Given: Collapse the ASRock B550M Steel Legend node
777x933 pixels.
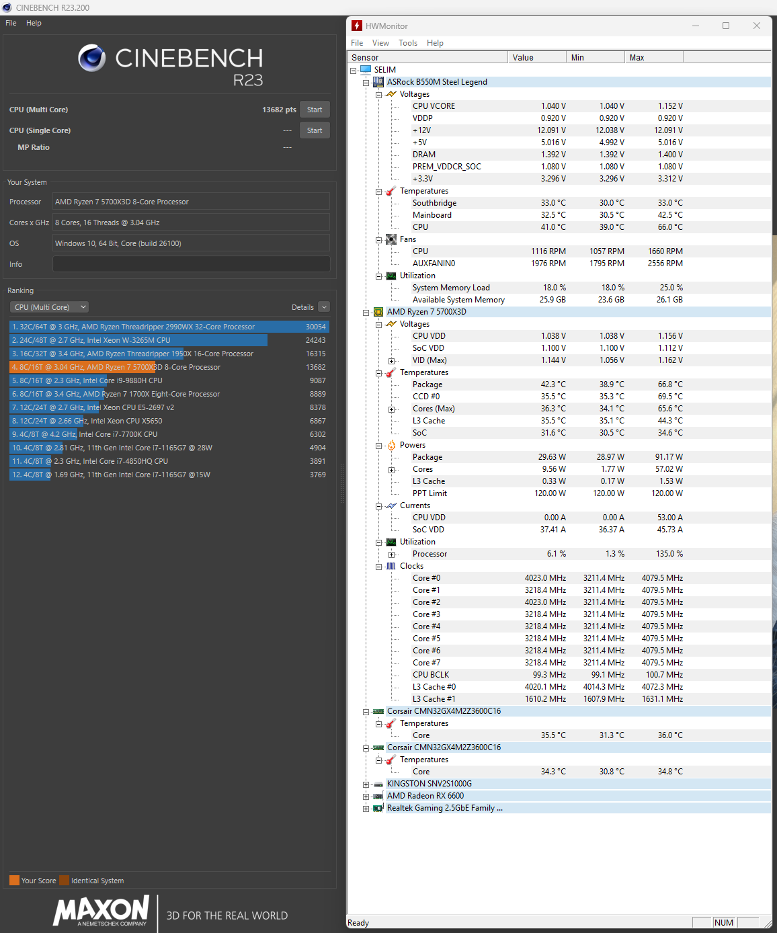Looking at the screenshot, I should point(366,83).
